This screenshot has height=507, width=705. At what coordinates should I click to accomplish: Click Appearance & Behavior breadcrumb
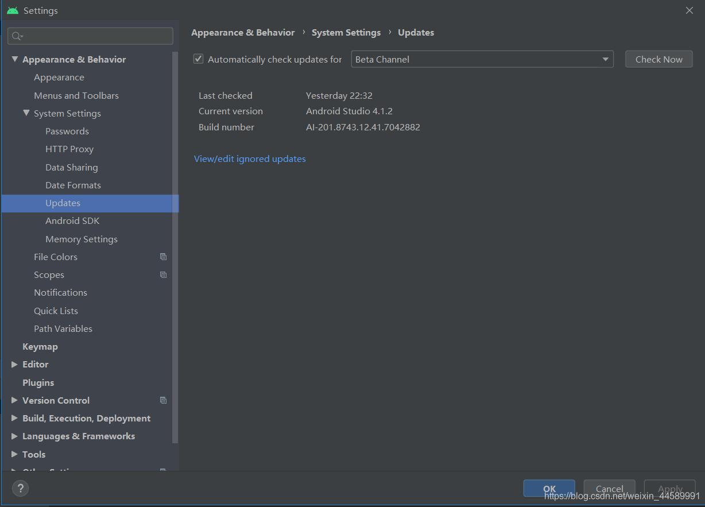coord(243,32)
